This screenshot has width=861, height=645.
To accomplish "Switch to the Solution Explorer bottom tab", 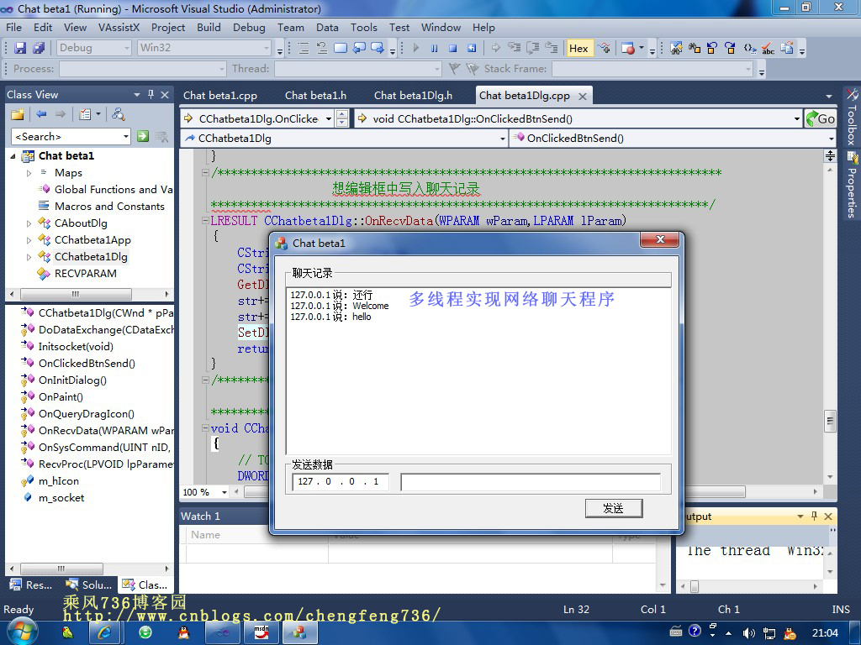I will [89, 585].
